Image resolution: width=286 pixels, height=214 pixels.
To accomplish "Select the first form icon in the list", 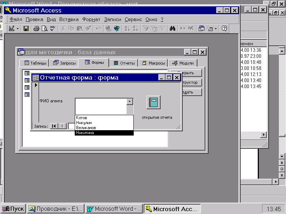I will 27,73.
